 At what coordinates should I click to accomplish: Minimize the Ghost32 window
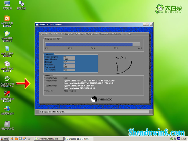click(x=144, y=25)
